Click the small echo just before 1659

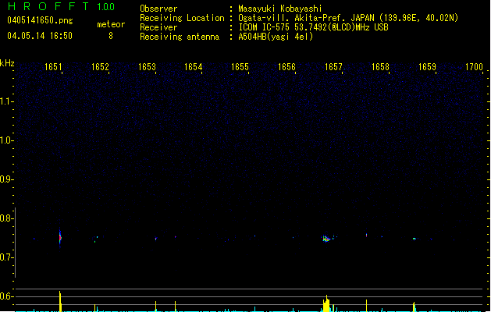(415, 239)
